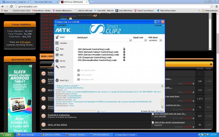The height and width of the screenshot is (137, 219).
Task: Click the padlock beside NCK code
Action: [x=124, y=49]
